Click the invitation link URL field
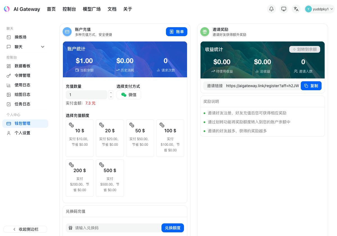Image resolution: width=337 pixels, height=236 pixels. (263, 86)
